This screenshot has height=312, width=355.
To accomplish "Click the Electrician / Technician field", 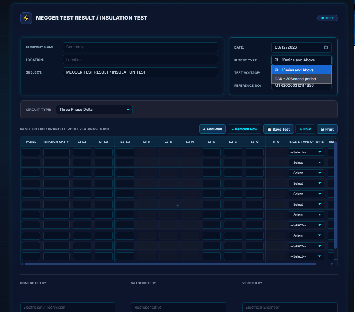I will 68,307.
